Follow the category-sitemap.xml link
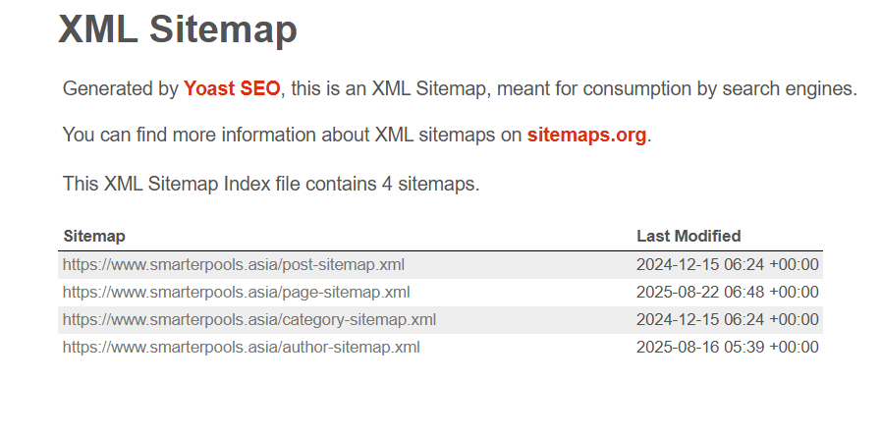The width and height of the screenshot is (882, 437). (x=249, y=319)
